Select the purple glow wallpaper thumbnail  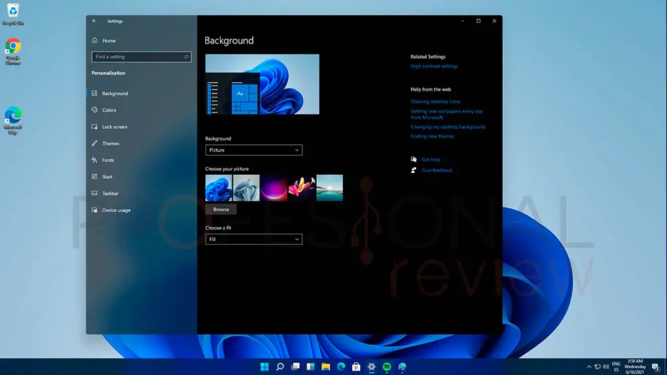point(274,187)
